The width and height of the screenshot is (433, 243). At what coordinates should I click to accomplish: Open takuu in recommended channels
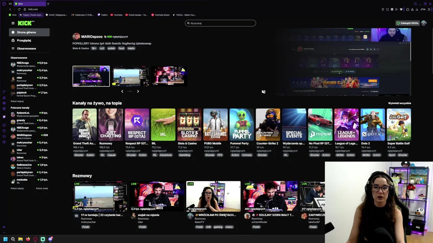(x=29, y=159)
